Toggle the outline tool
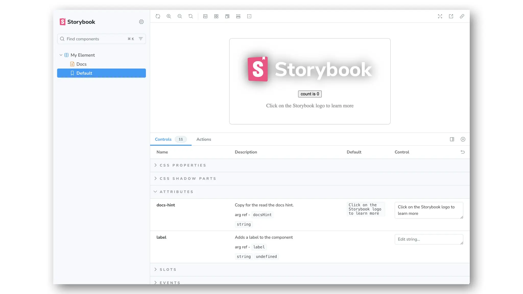This screenshot has height=294, width=523. 249,16
